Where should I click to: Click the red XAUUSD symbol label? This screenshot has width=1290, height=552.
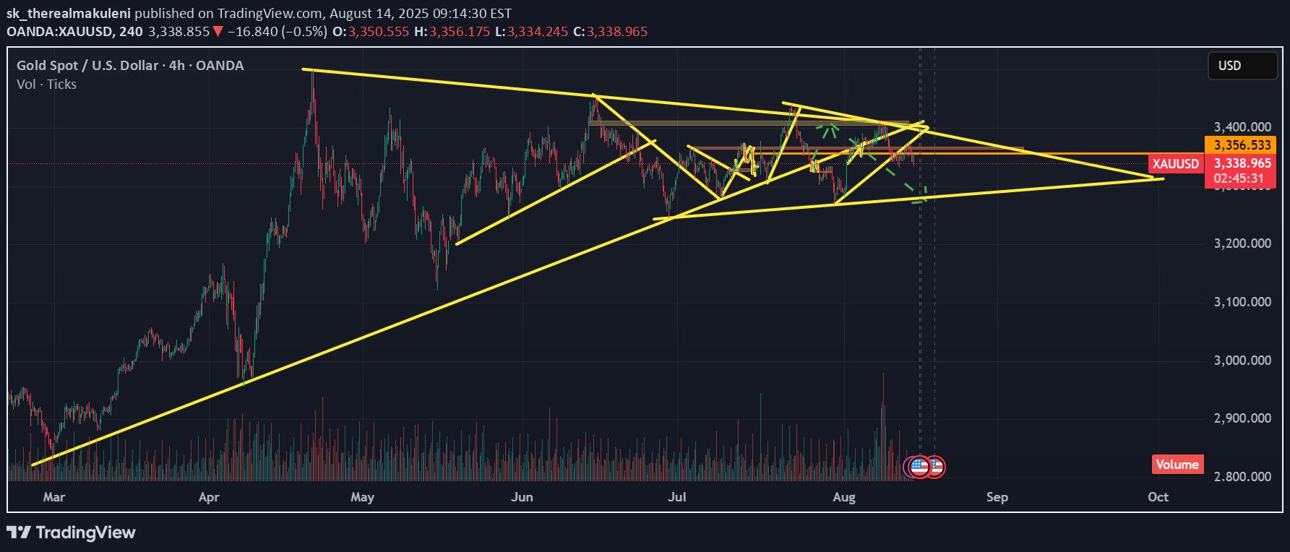pyautogui.click(x=1175, y=164)
